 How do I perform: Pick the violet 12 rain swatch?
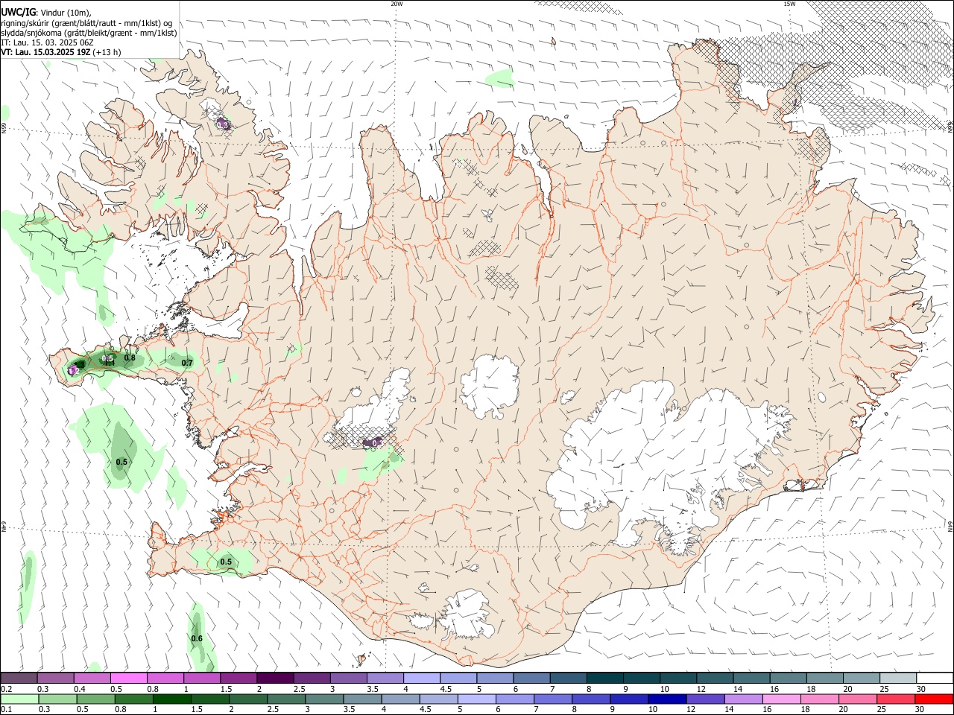point(705,699)
